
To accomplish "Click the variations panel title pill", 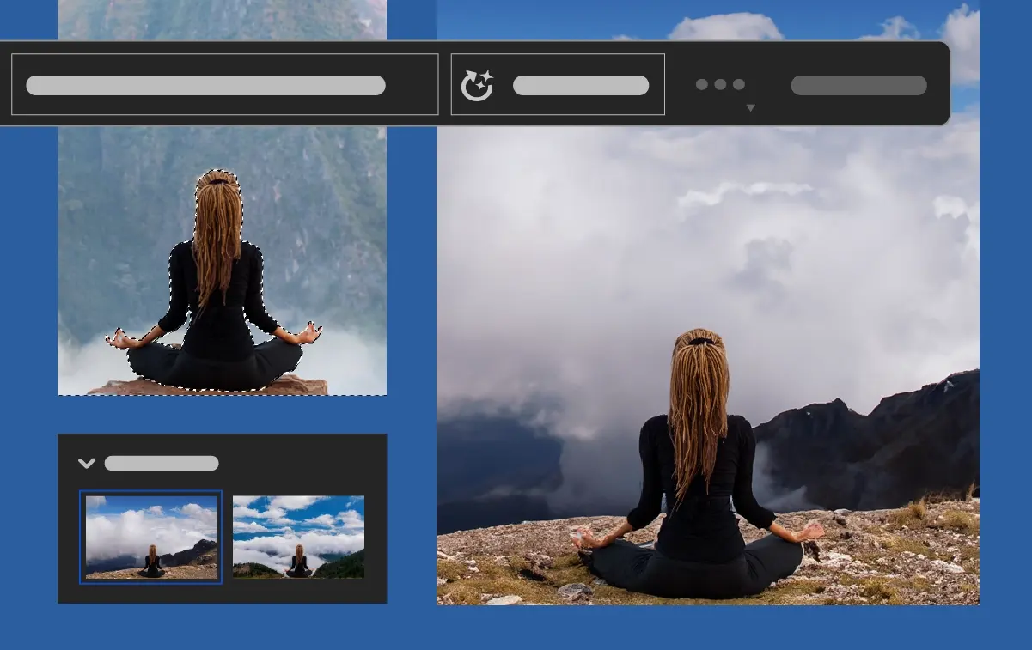I will pyautogui.click(x=161, y=463).
